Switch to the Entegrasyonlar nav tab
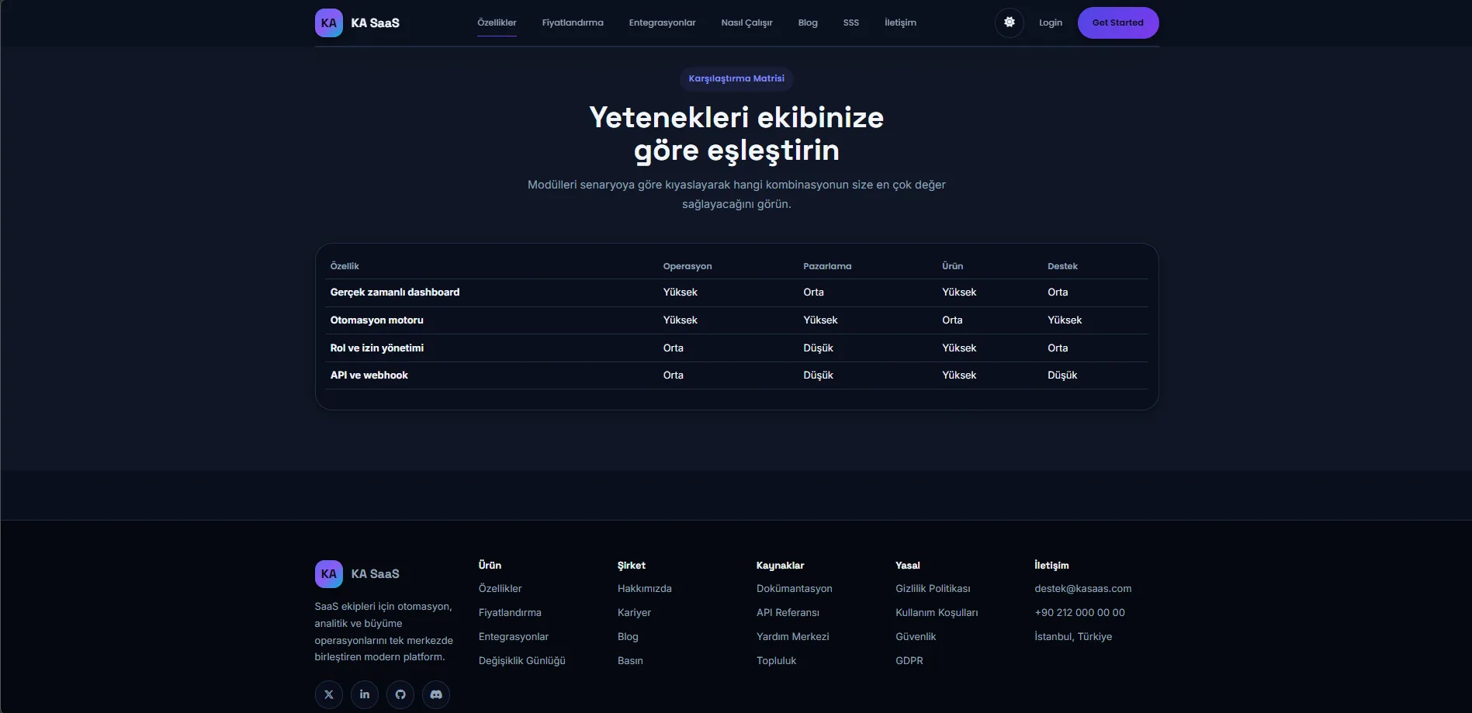Image resolution: width=1472 pixels, height=713 pixels. [x=662, y=22]
